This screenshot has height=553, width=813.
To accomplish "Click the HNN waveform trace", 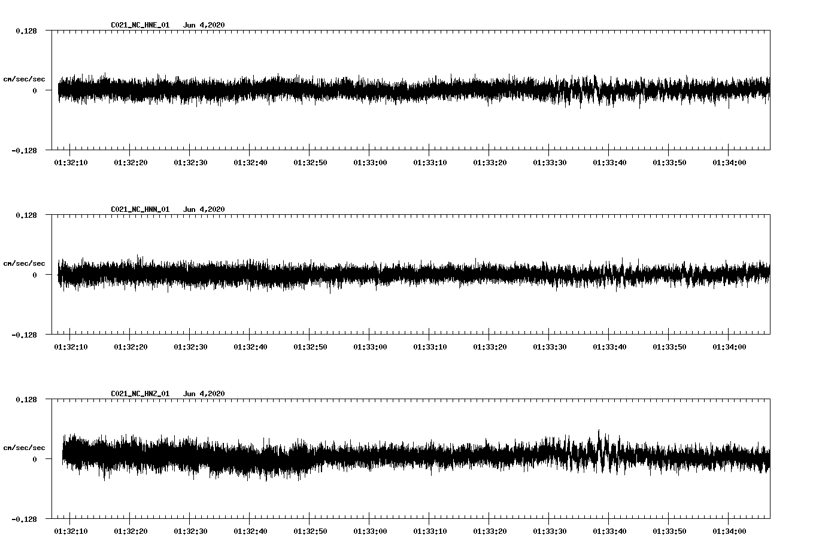I will 413,275.
